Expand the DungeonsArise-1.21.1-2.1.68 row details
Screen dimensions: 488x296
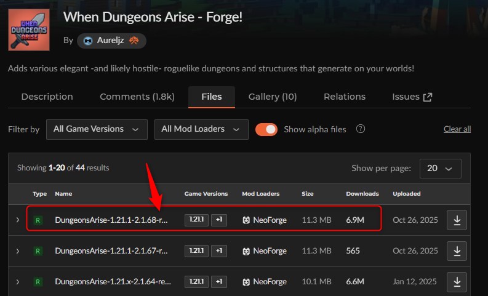point(18,220)
